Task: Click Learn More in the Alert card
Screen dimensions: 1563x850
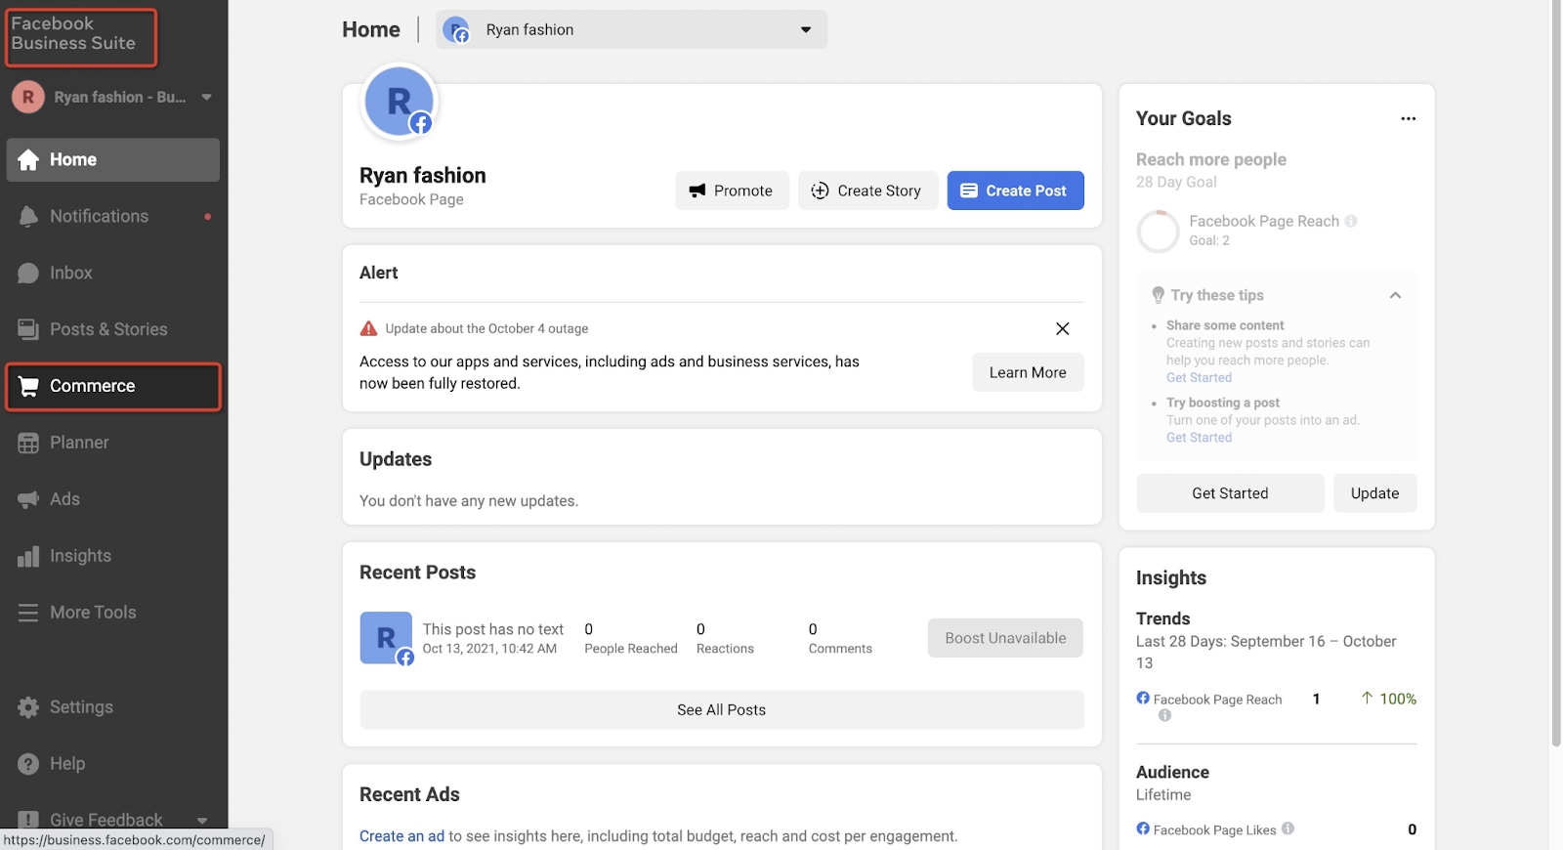Action: pyautogui.click(x=1028, y=372)
